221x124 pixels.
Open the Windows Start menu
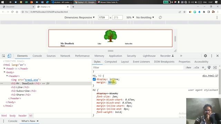2,2
